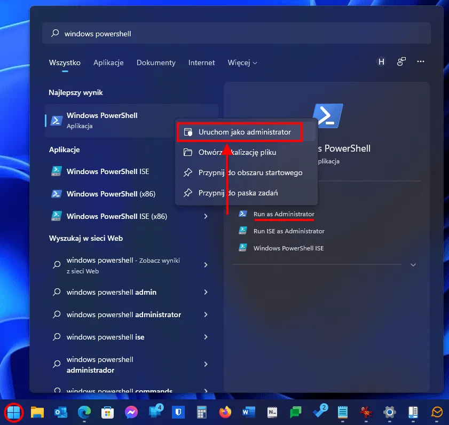Click inside the 'windows powershell' search field
The width and height of the screenshot is (449, 425).
tap(237, 33)
